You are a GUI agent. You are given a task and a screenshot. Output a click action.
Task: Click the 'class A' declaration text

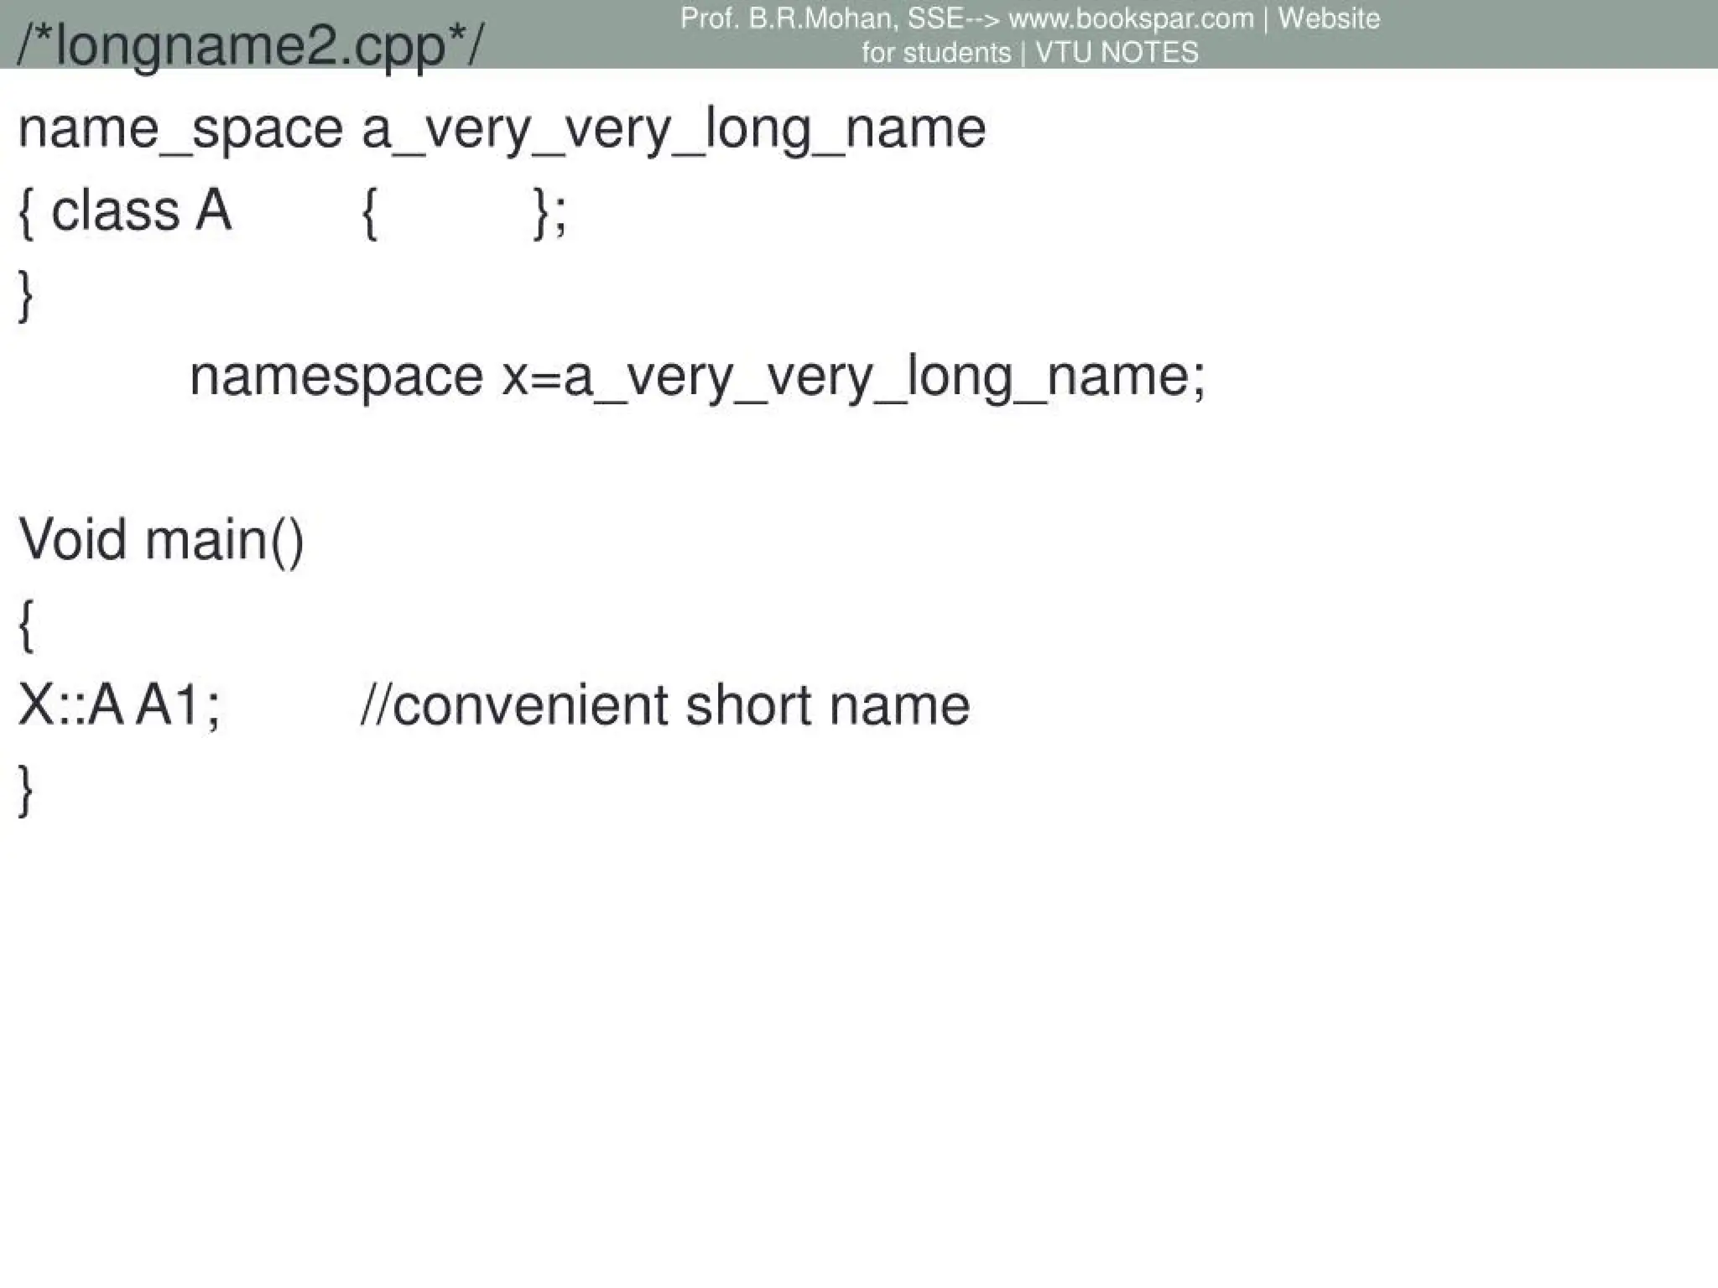click(x=141, y=210)
